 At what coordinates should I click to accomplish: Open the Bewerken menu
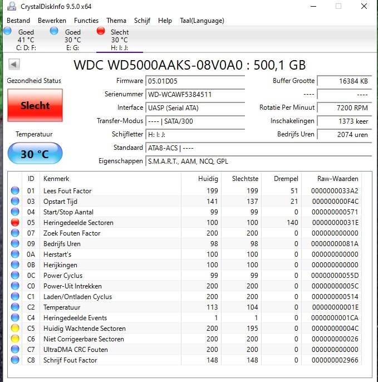click(52, 21)
